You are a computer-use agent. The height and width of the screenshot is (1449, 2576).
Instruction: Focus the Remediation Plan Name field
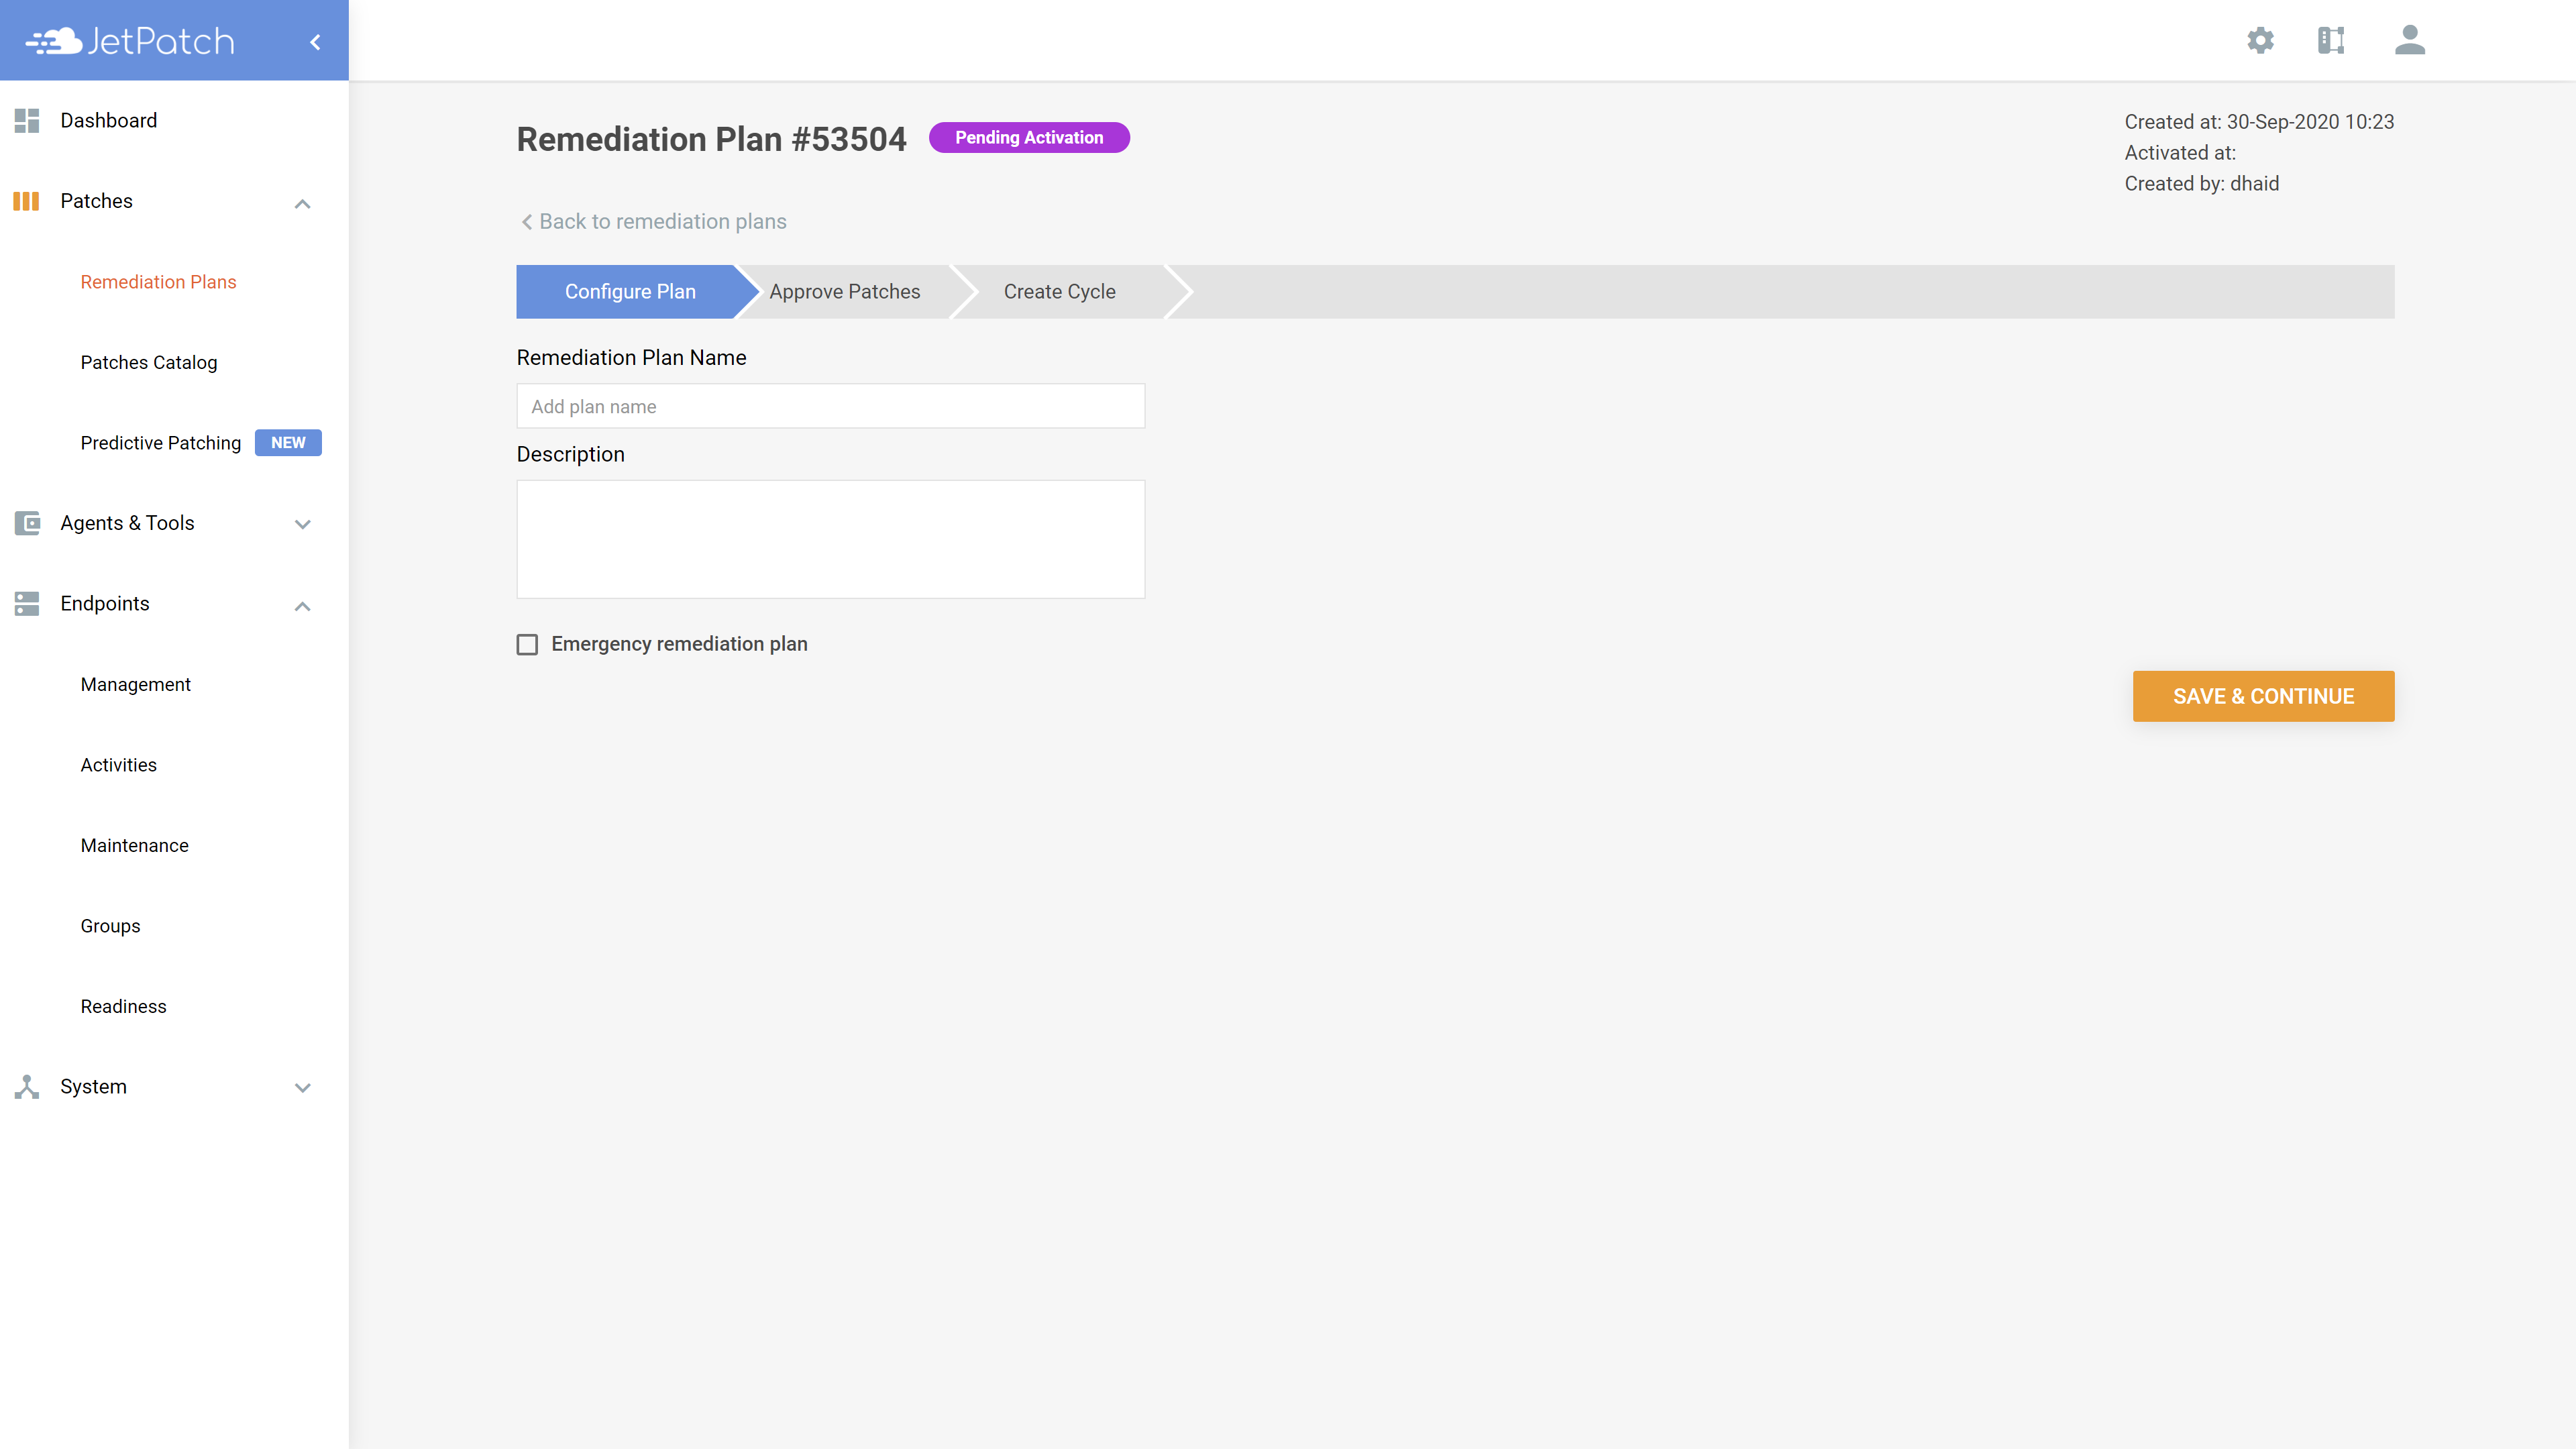[830, 406]
